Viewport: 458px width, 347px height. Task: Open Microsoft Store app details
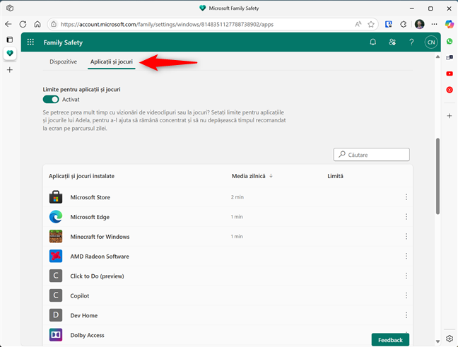[x=90, y=197]
